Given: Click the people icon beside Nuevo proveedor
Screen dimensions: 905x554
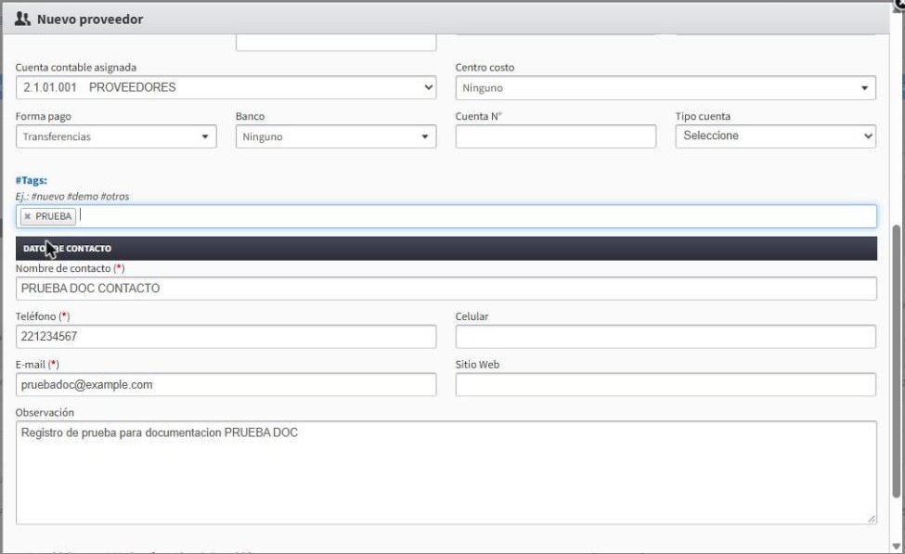Looking at the screenshot, I should [22, 19].
